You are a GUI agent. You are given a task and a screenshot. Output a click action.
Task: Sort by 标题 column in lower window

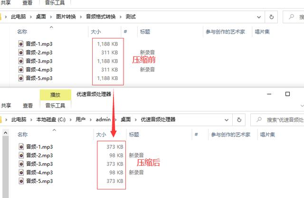coord(134,135)
